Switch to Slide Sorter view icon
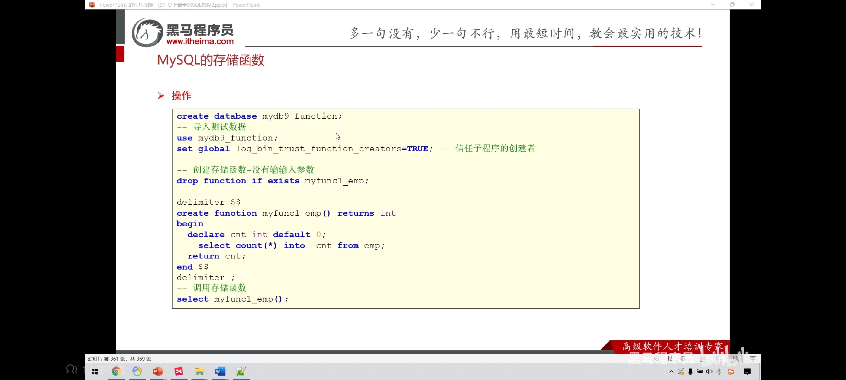 719,359
